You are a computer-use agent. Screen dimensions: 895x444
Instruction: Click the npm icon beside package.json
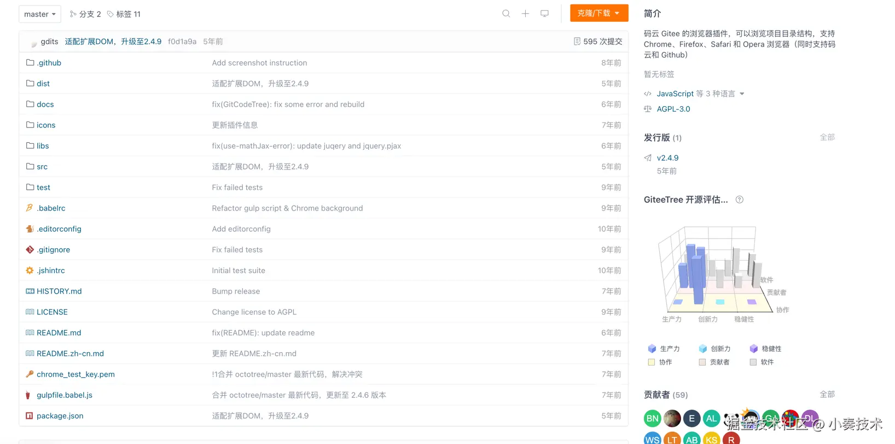30,416
